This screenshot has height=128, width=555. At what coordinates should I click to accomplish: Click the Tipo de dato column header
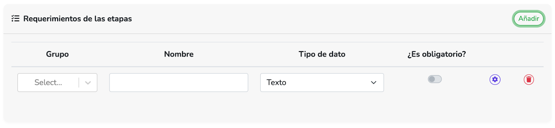322,54
